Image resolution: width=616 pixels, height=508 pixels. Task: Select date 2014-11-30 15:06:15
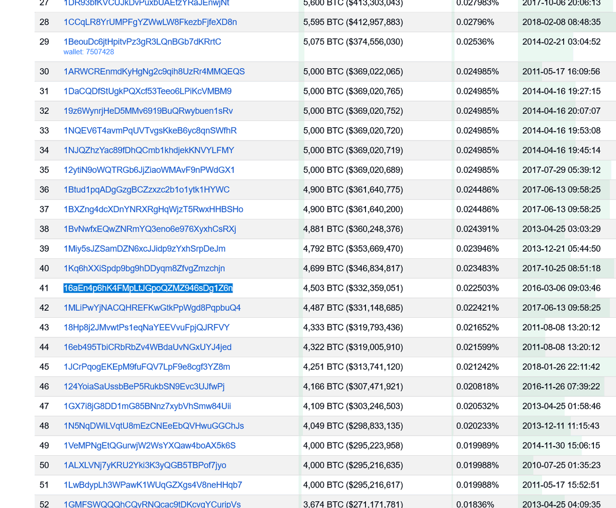(561, 445)
